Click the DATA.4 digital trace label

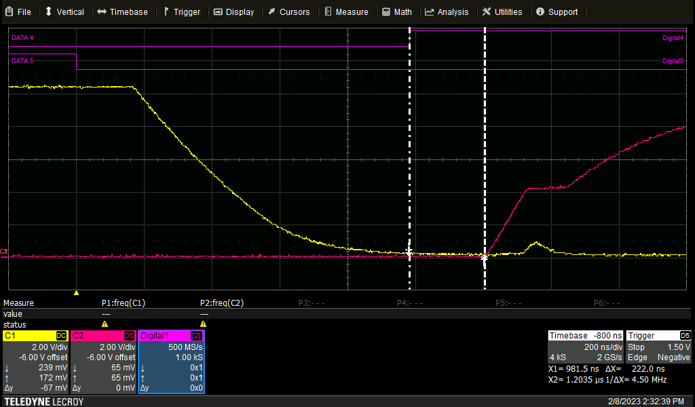coord(22,37)
